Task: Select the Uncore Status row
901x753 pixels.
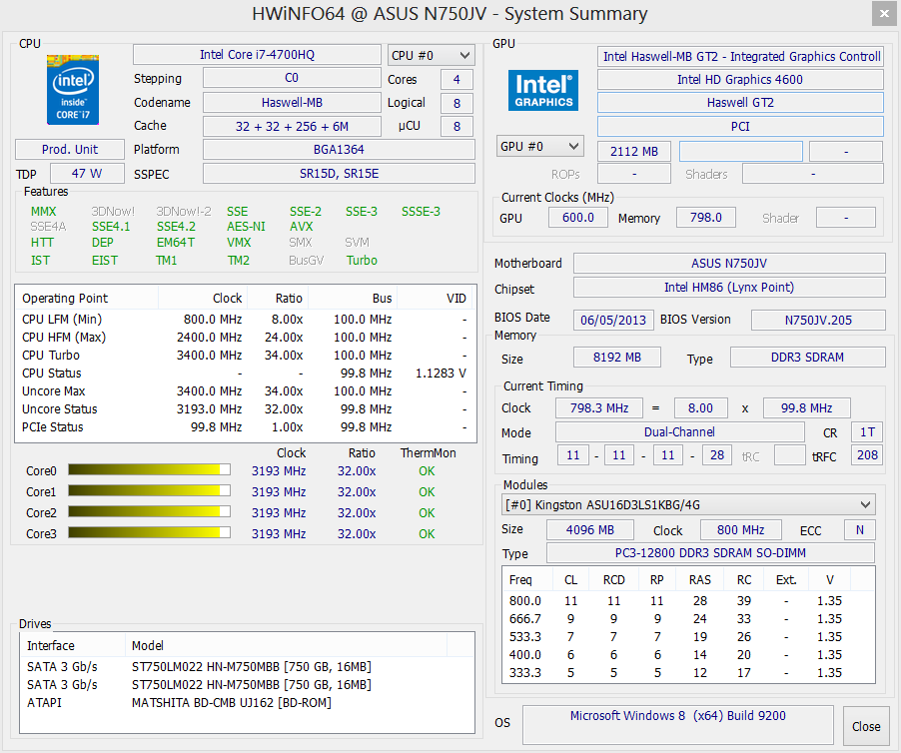Action: (245, 408)
